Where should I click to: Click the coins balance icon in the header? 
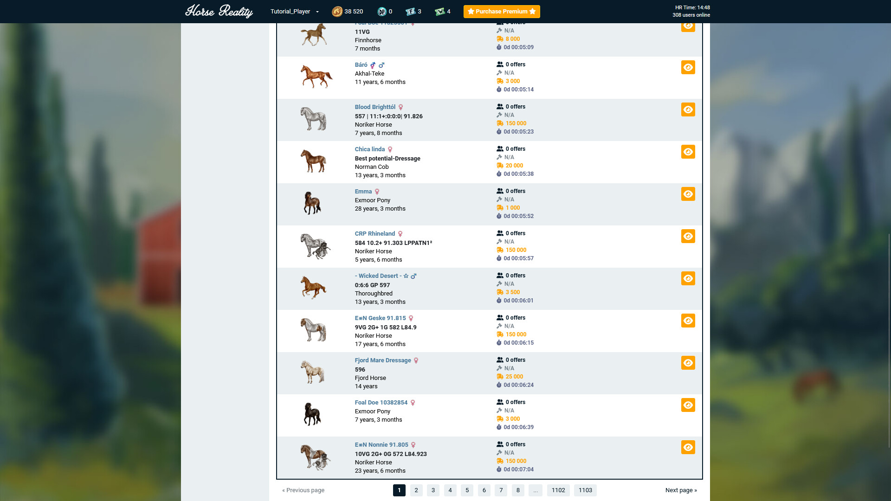[x=337, y=11]
